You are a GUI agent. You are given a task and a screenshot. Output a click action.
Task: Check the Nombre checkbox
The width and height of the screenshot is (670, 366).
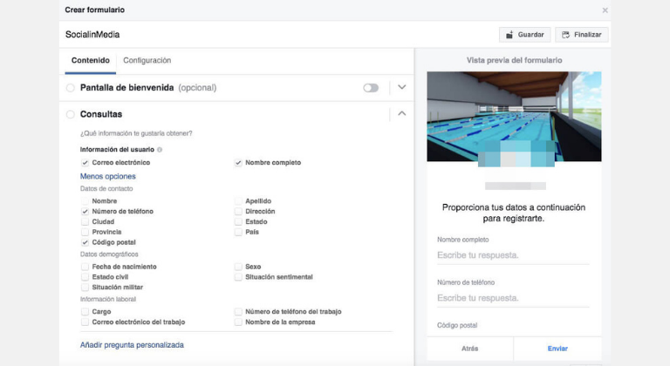[x=85, y=201]
